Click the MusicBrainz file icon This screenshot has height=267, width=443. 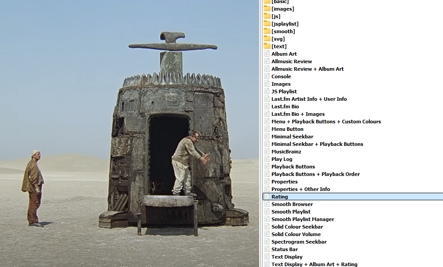[267, 152]
